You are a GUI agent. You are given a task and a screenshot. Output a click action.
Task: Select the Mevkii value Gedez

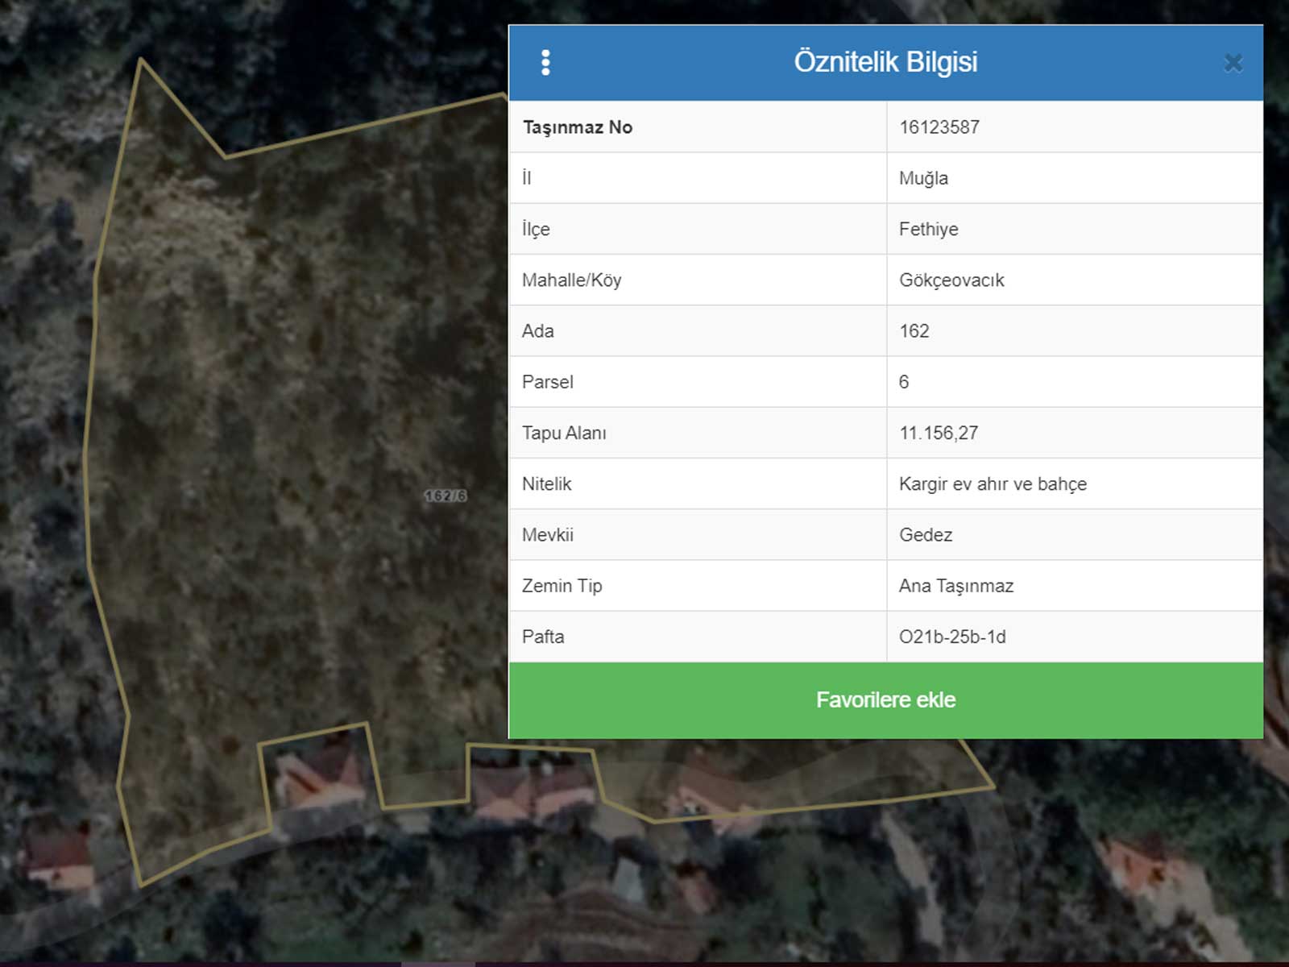click(x=926, y=535)
